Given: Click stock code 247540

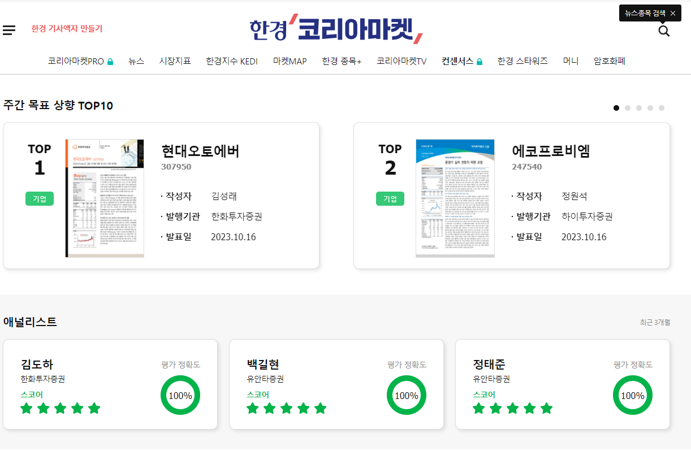Looking at the screenshot, I should 527,167.
